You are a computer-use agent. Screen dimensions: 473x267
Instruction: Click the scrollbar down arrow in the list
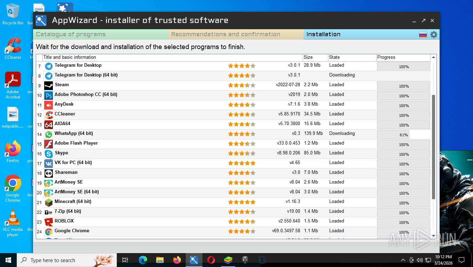click(x=433, y=236)
